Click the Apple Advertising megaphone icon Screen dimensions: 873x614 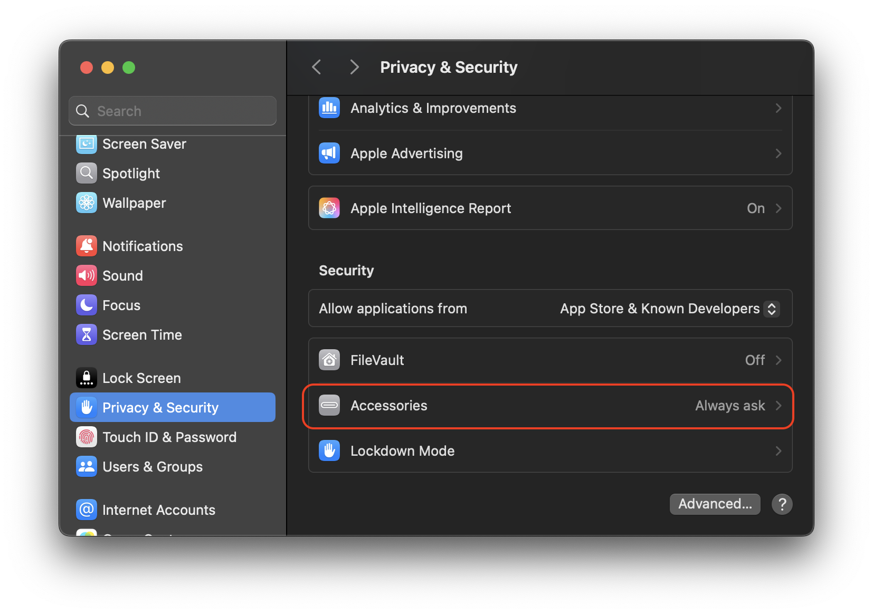pyautogui.click(x=329, y=153)
